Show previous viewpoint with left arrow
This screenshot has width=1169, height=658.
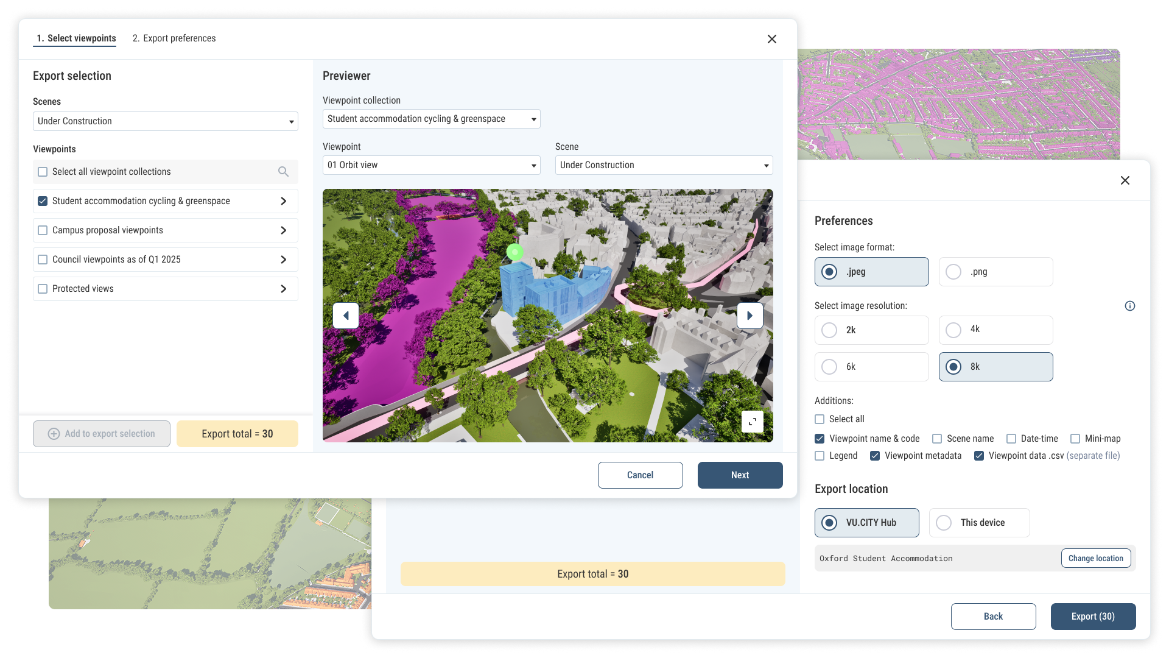[346, 316]
